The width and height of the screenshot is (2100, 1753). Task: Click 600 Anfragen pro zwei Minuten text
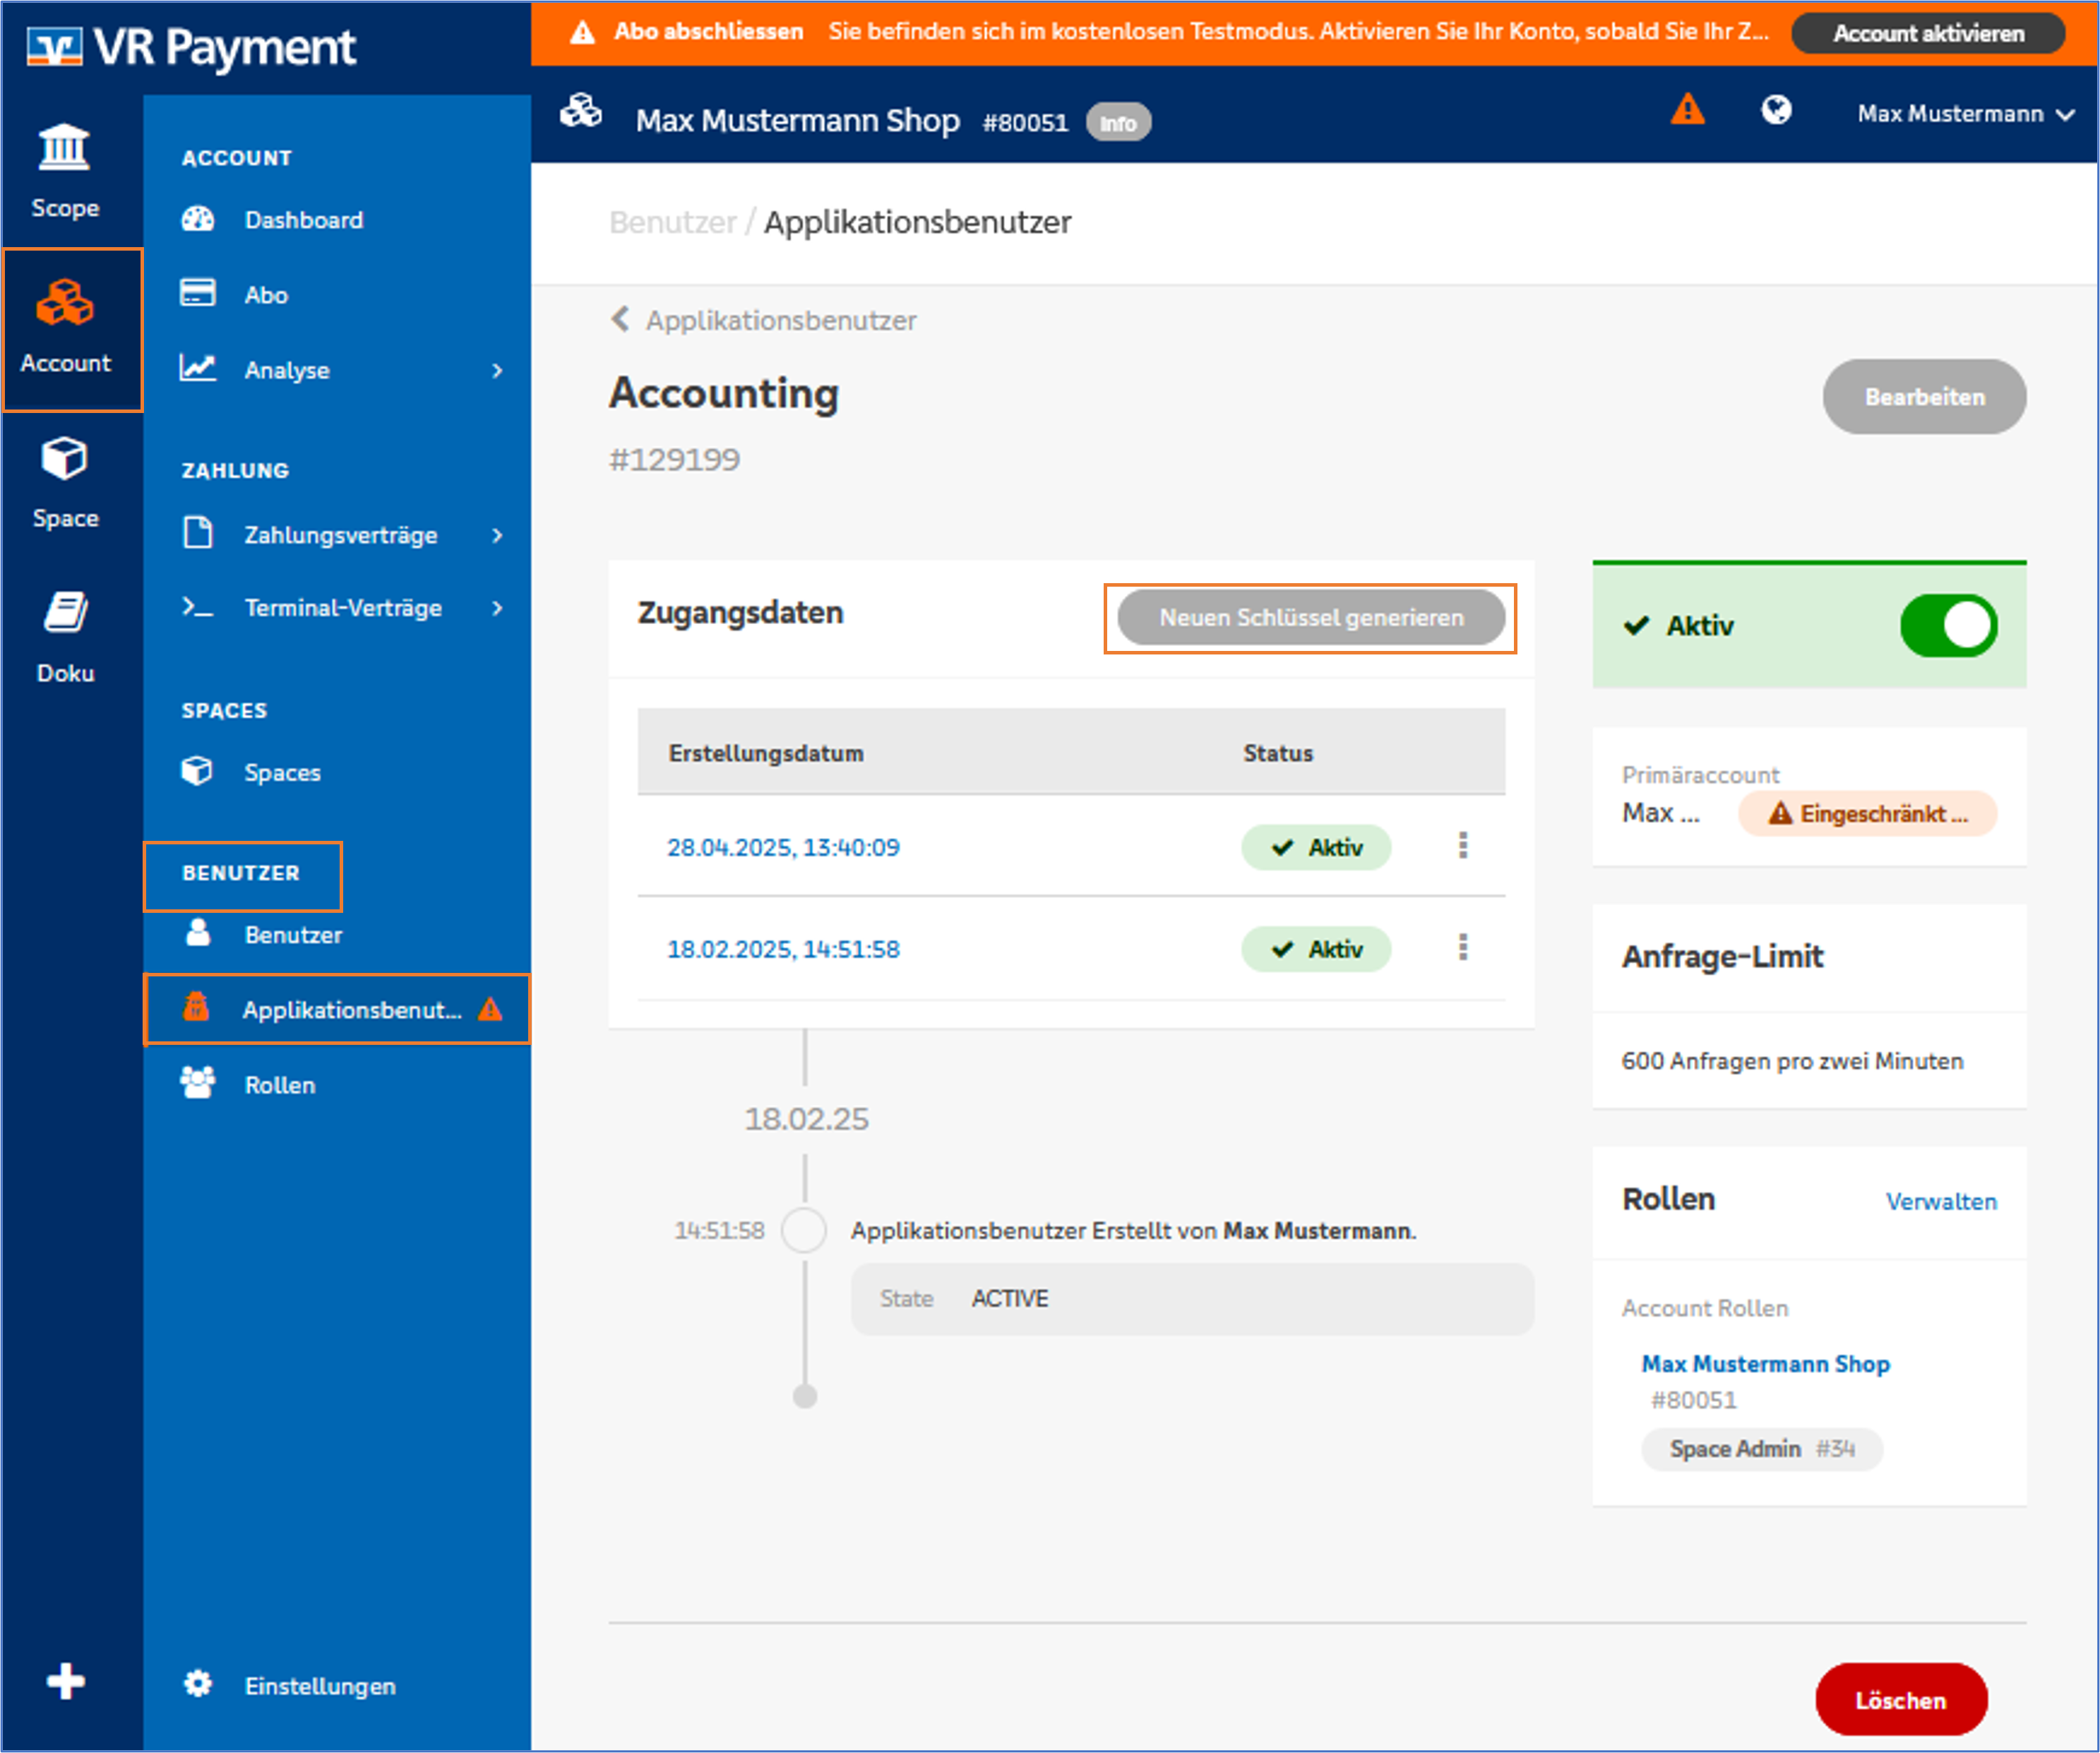click(x=1792, y=1061)
